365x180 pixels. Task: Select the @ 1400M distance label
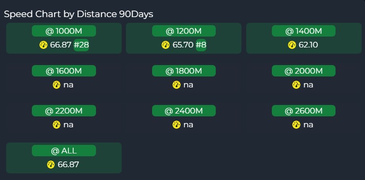click(x=304, y=31)
